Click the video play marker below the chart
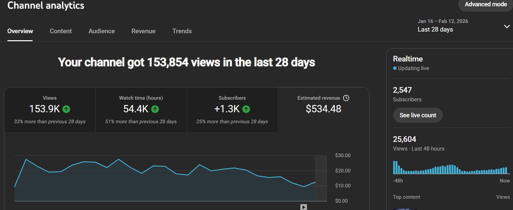 [x=303, y=207]
